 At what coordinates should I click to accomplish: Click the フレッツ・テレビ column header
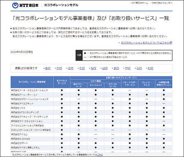(x=147, y=84)
